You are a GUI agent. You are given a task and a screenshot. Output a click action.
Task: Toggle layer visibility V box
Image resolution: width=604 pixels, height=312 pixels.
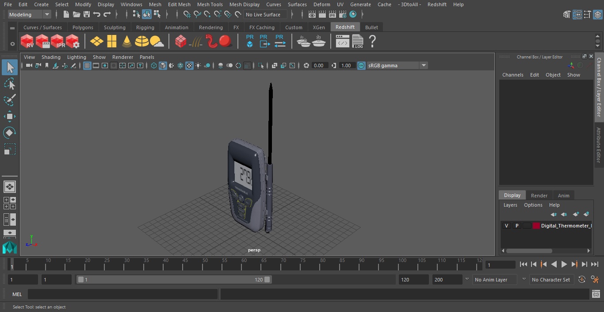click(506, 226)
